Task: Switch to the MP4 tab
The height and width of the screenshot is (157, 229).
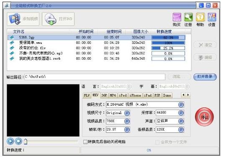Action: pyautogui.click(x=113, y=95)
